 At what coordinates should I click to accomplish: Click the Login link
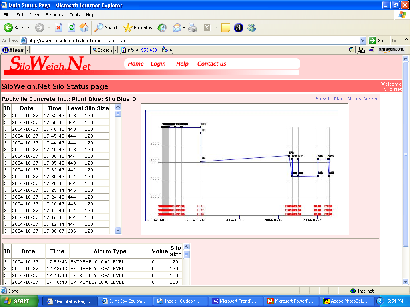[x=158, y=64]
